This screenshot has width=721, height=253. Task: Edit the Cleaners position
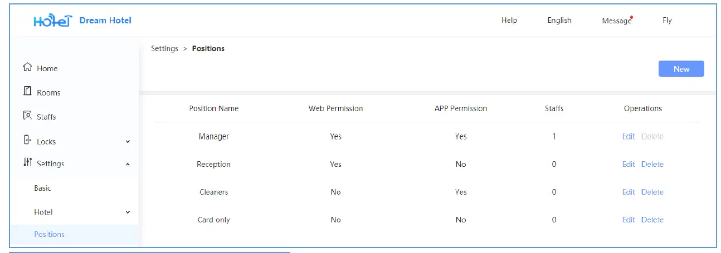click(629, 192)
